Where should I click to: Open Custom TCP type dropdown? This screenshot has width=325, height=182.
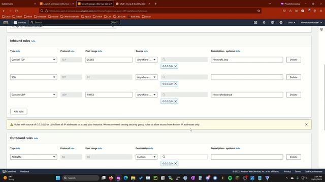point(34,60)
